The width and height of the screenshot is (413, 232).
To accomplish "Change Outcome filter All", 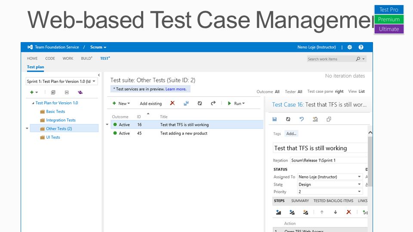I will (x=277, y=92).
